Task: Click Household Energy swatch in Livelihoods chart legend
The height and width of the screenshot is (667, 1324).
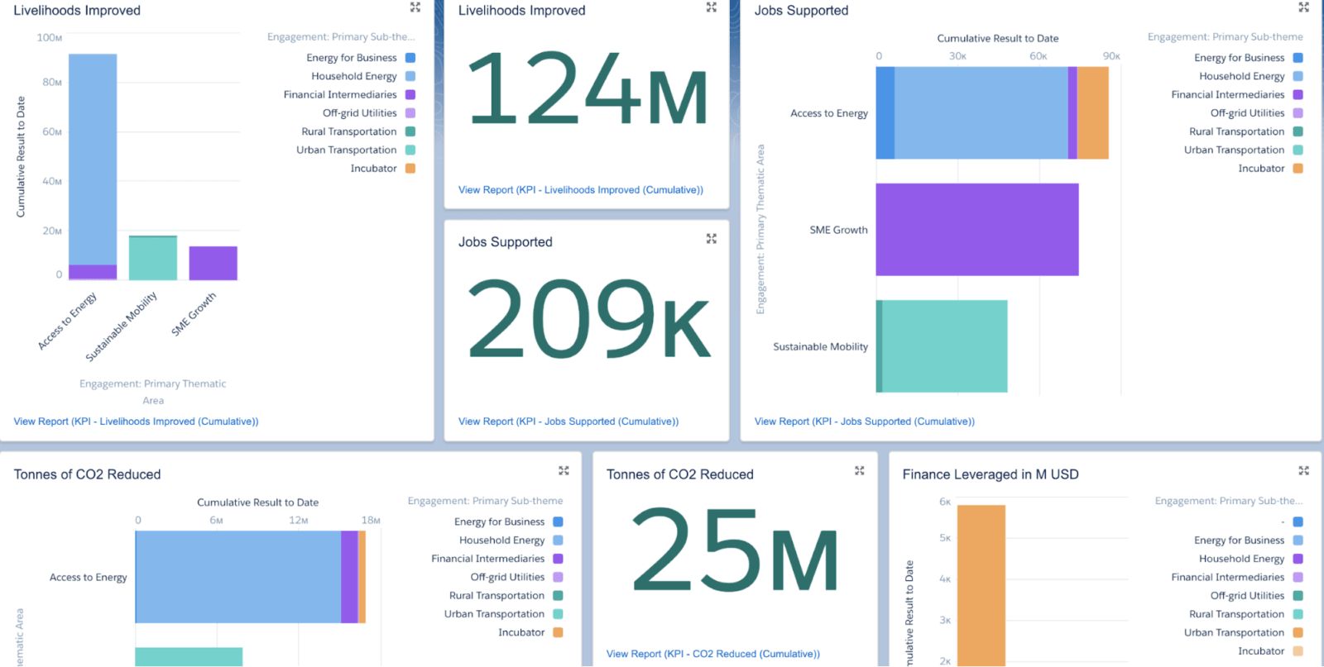Action: tap(410, 76)
